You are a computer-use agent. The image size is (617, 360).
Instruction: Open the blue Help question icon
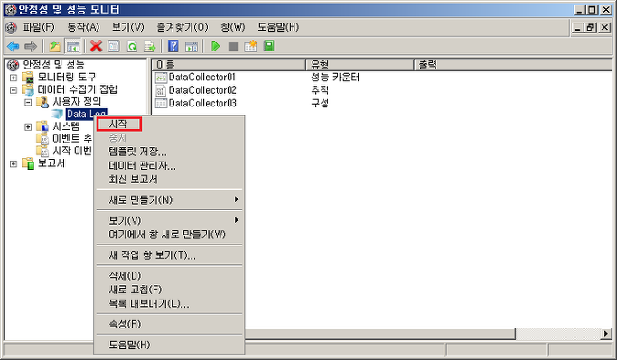(x=173, y=46)
